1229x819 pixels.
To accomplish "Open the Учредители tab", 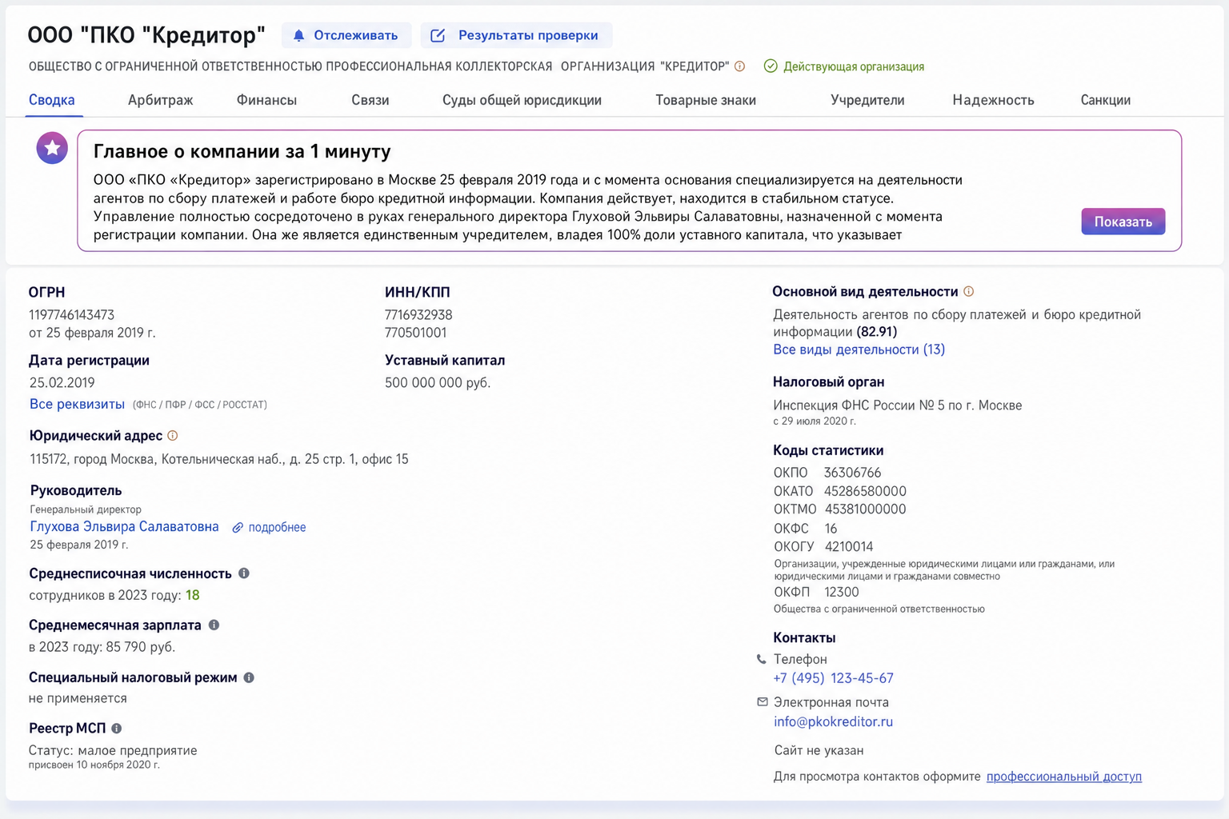I will (867, 100).
